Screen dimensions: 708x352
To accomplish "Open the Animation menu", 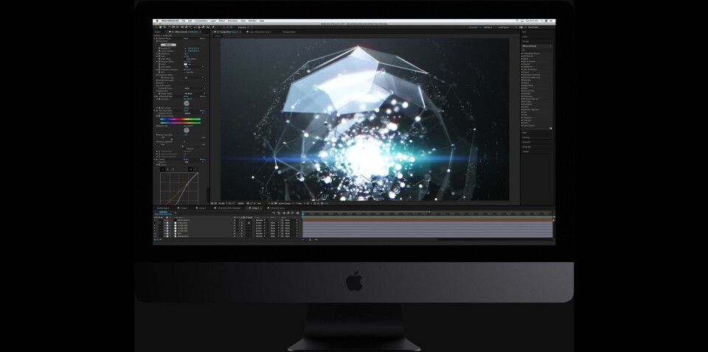I will pyautogui.click(x=232, y=21).
